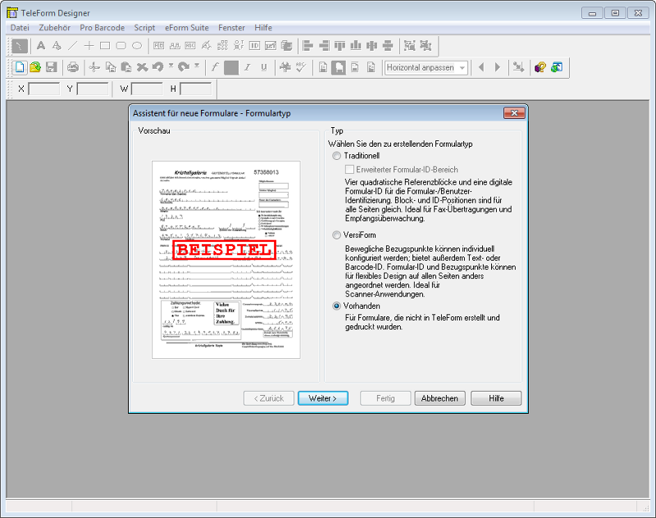Run the spell check icon
Image resolution: width=656 pixels, height=518 pixels.
(299, 67)
